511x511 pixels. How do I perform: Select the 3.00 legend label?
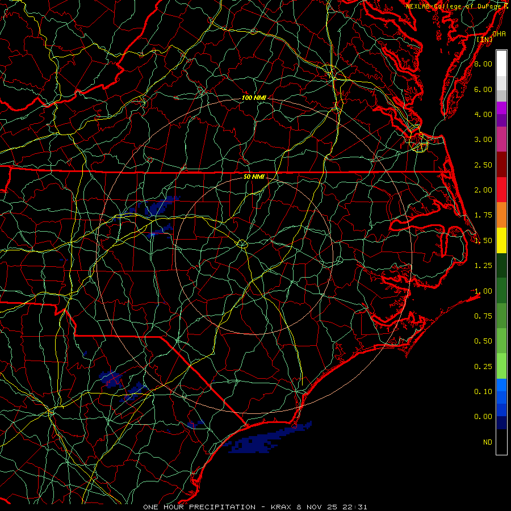tap(483, 140)
